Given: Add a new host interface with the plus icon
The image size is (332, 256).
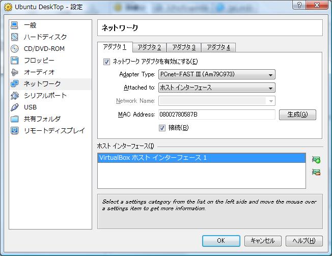Looking at the screenshot, I should pyautogui.click(x=316, y=160).
